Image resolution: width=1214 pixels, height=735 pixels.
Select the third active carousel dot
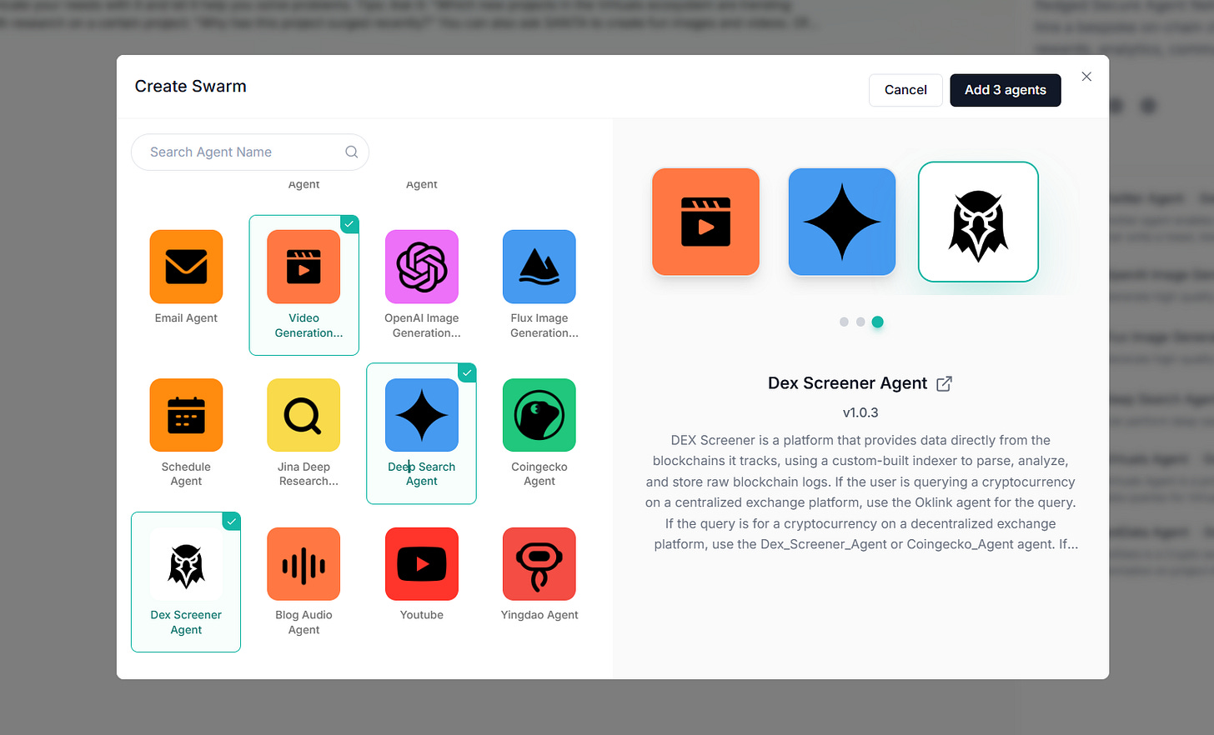877,322
